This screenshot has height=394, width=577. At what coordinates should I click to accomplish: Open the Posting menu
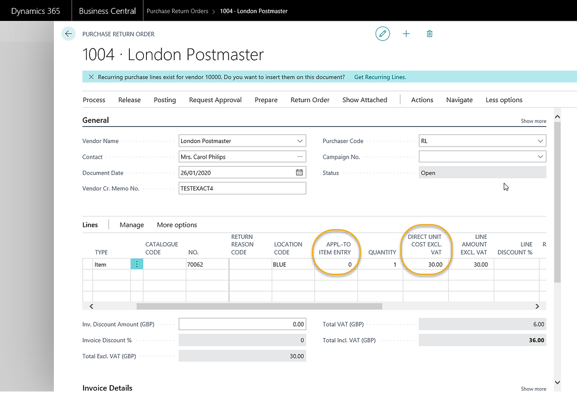coord(165,100)
